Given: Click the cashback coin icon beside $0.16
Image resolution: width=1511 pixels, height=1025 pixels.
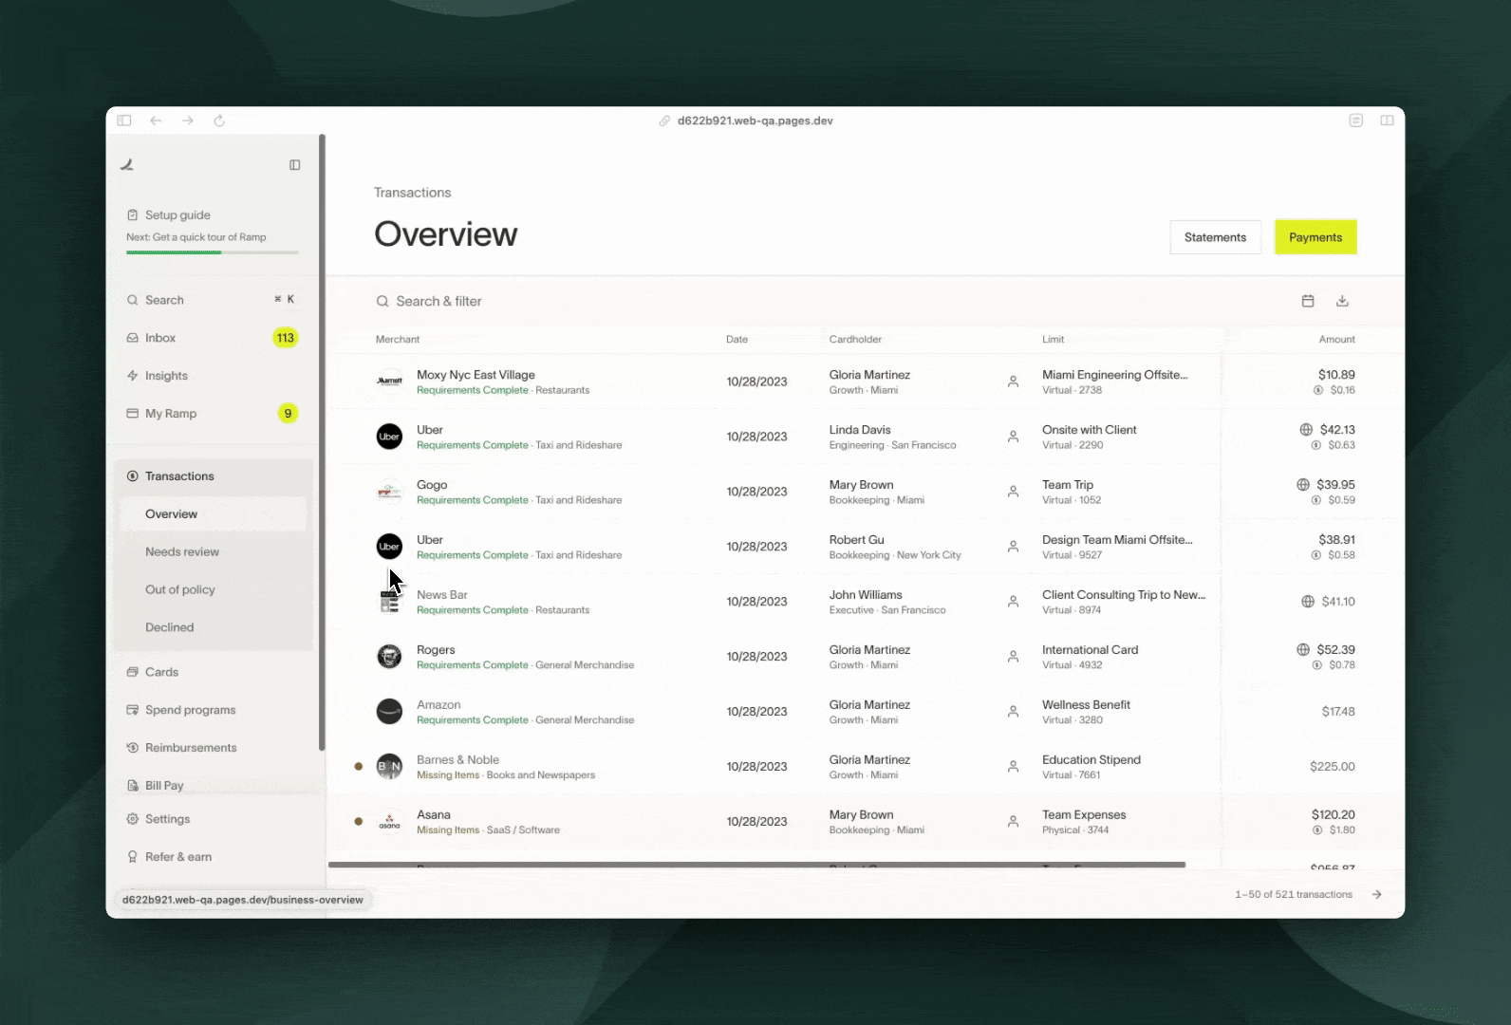Looking at the screenshot, I should pos(1318,390).
